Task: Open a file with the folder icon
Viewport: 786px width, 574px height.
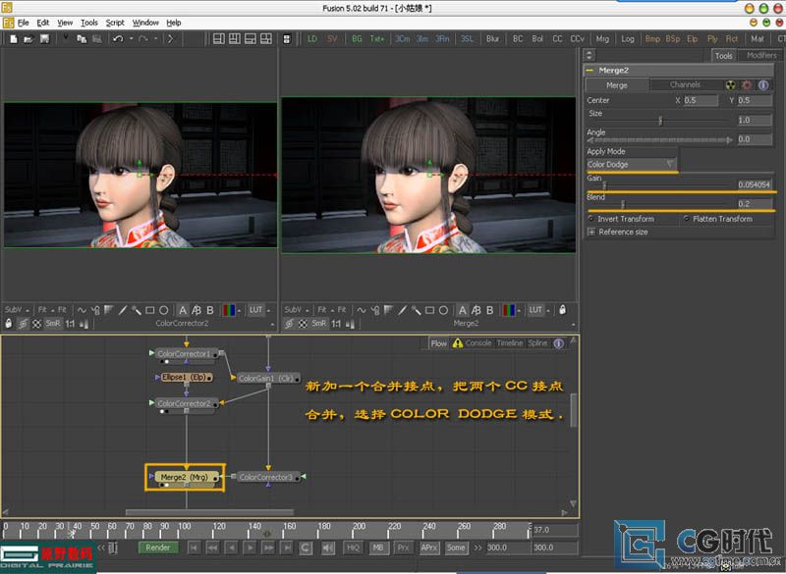Action: (x=28, y=39)
